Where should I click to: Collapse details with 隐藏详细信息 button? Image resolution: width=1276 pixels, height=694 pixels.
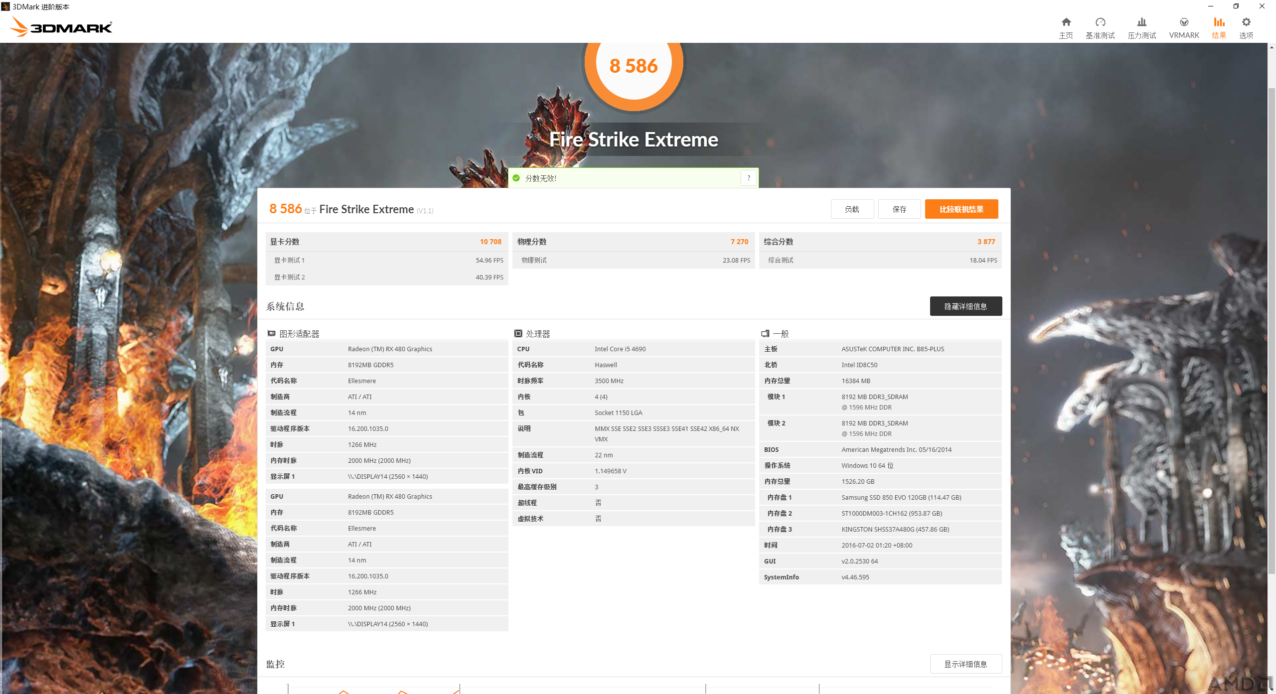[x=965, y=306]
